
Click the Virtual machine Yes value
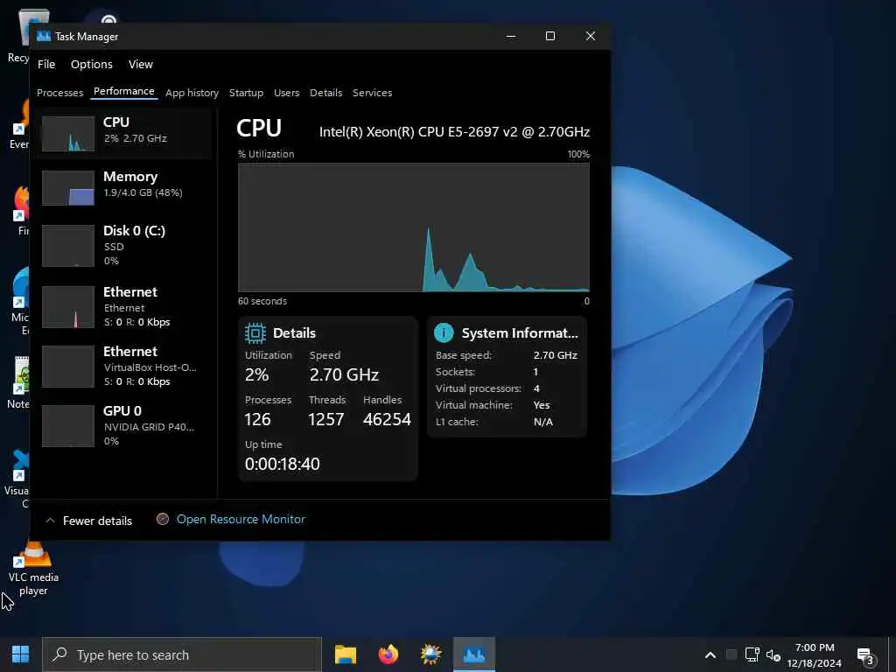click(542, 405)
